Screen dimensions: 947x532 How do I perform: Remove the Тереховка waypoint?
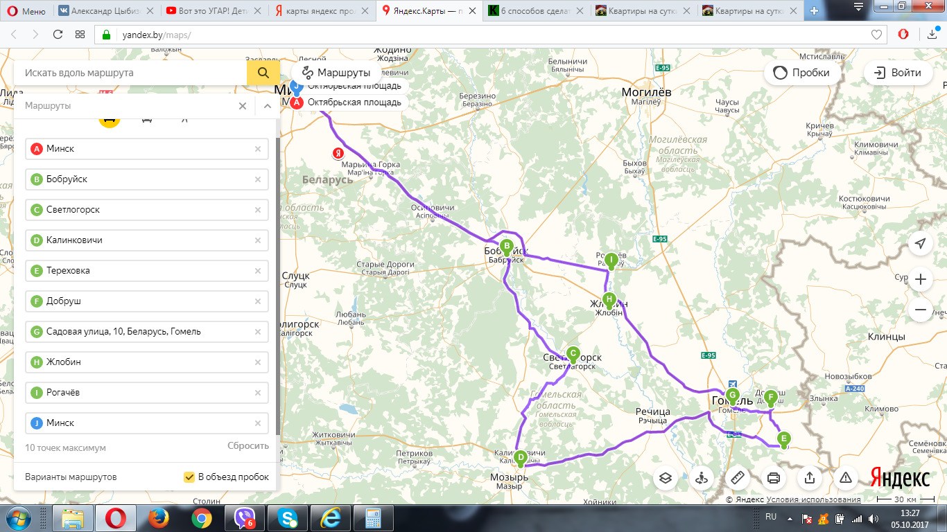(x=258, y=271)
